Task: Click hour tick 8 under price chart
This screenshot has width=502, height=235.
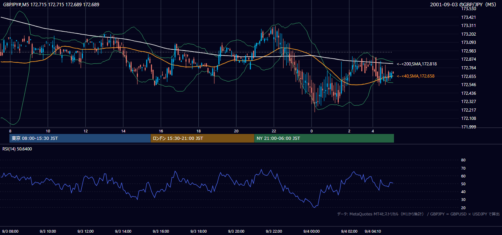Action: (10, 131)
